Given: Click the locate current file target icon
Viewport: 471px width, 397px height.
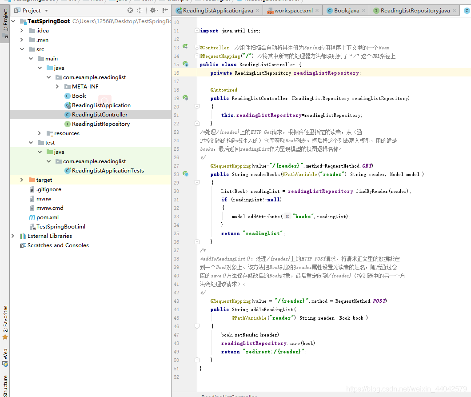Looking at the screenshot, I should 130,10.
